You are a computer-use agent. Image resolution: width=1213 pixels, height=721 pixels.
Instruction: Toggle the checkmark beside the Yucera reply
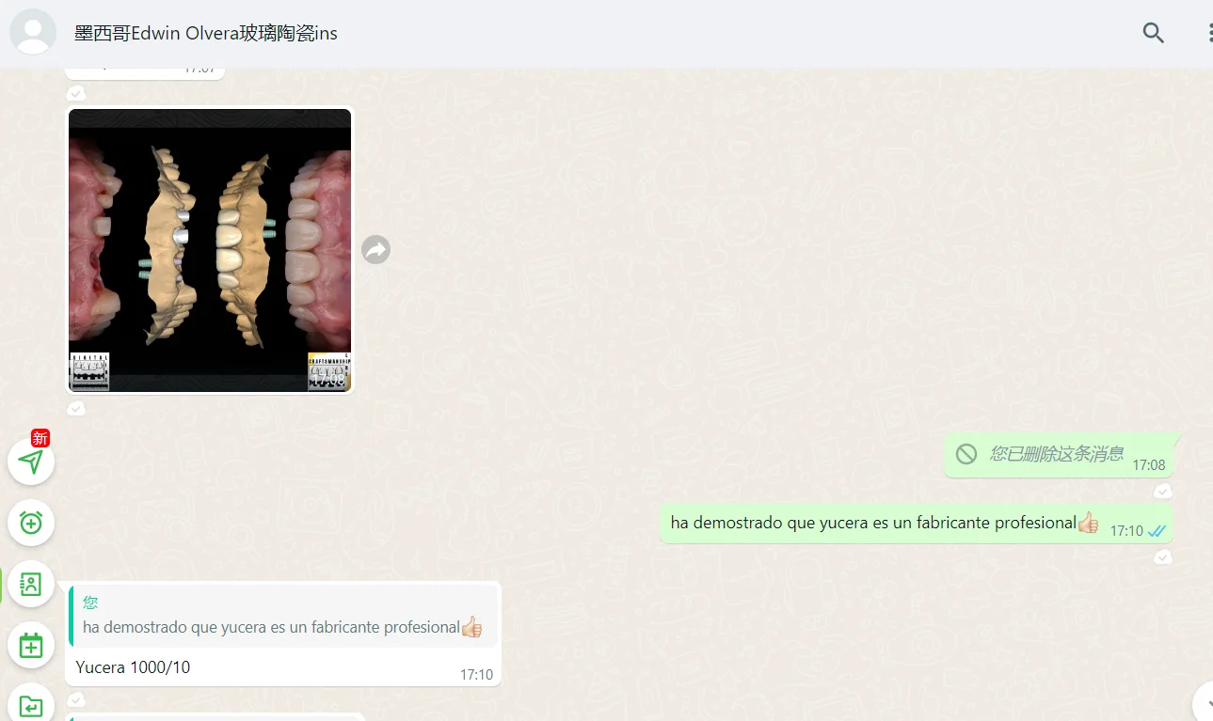pyautogui.click(x=76, y=699)
